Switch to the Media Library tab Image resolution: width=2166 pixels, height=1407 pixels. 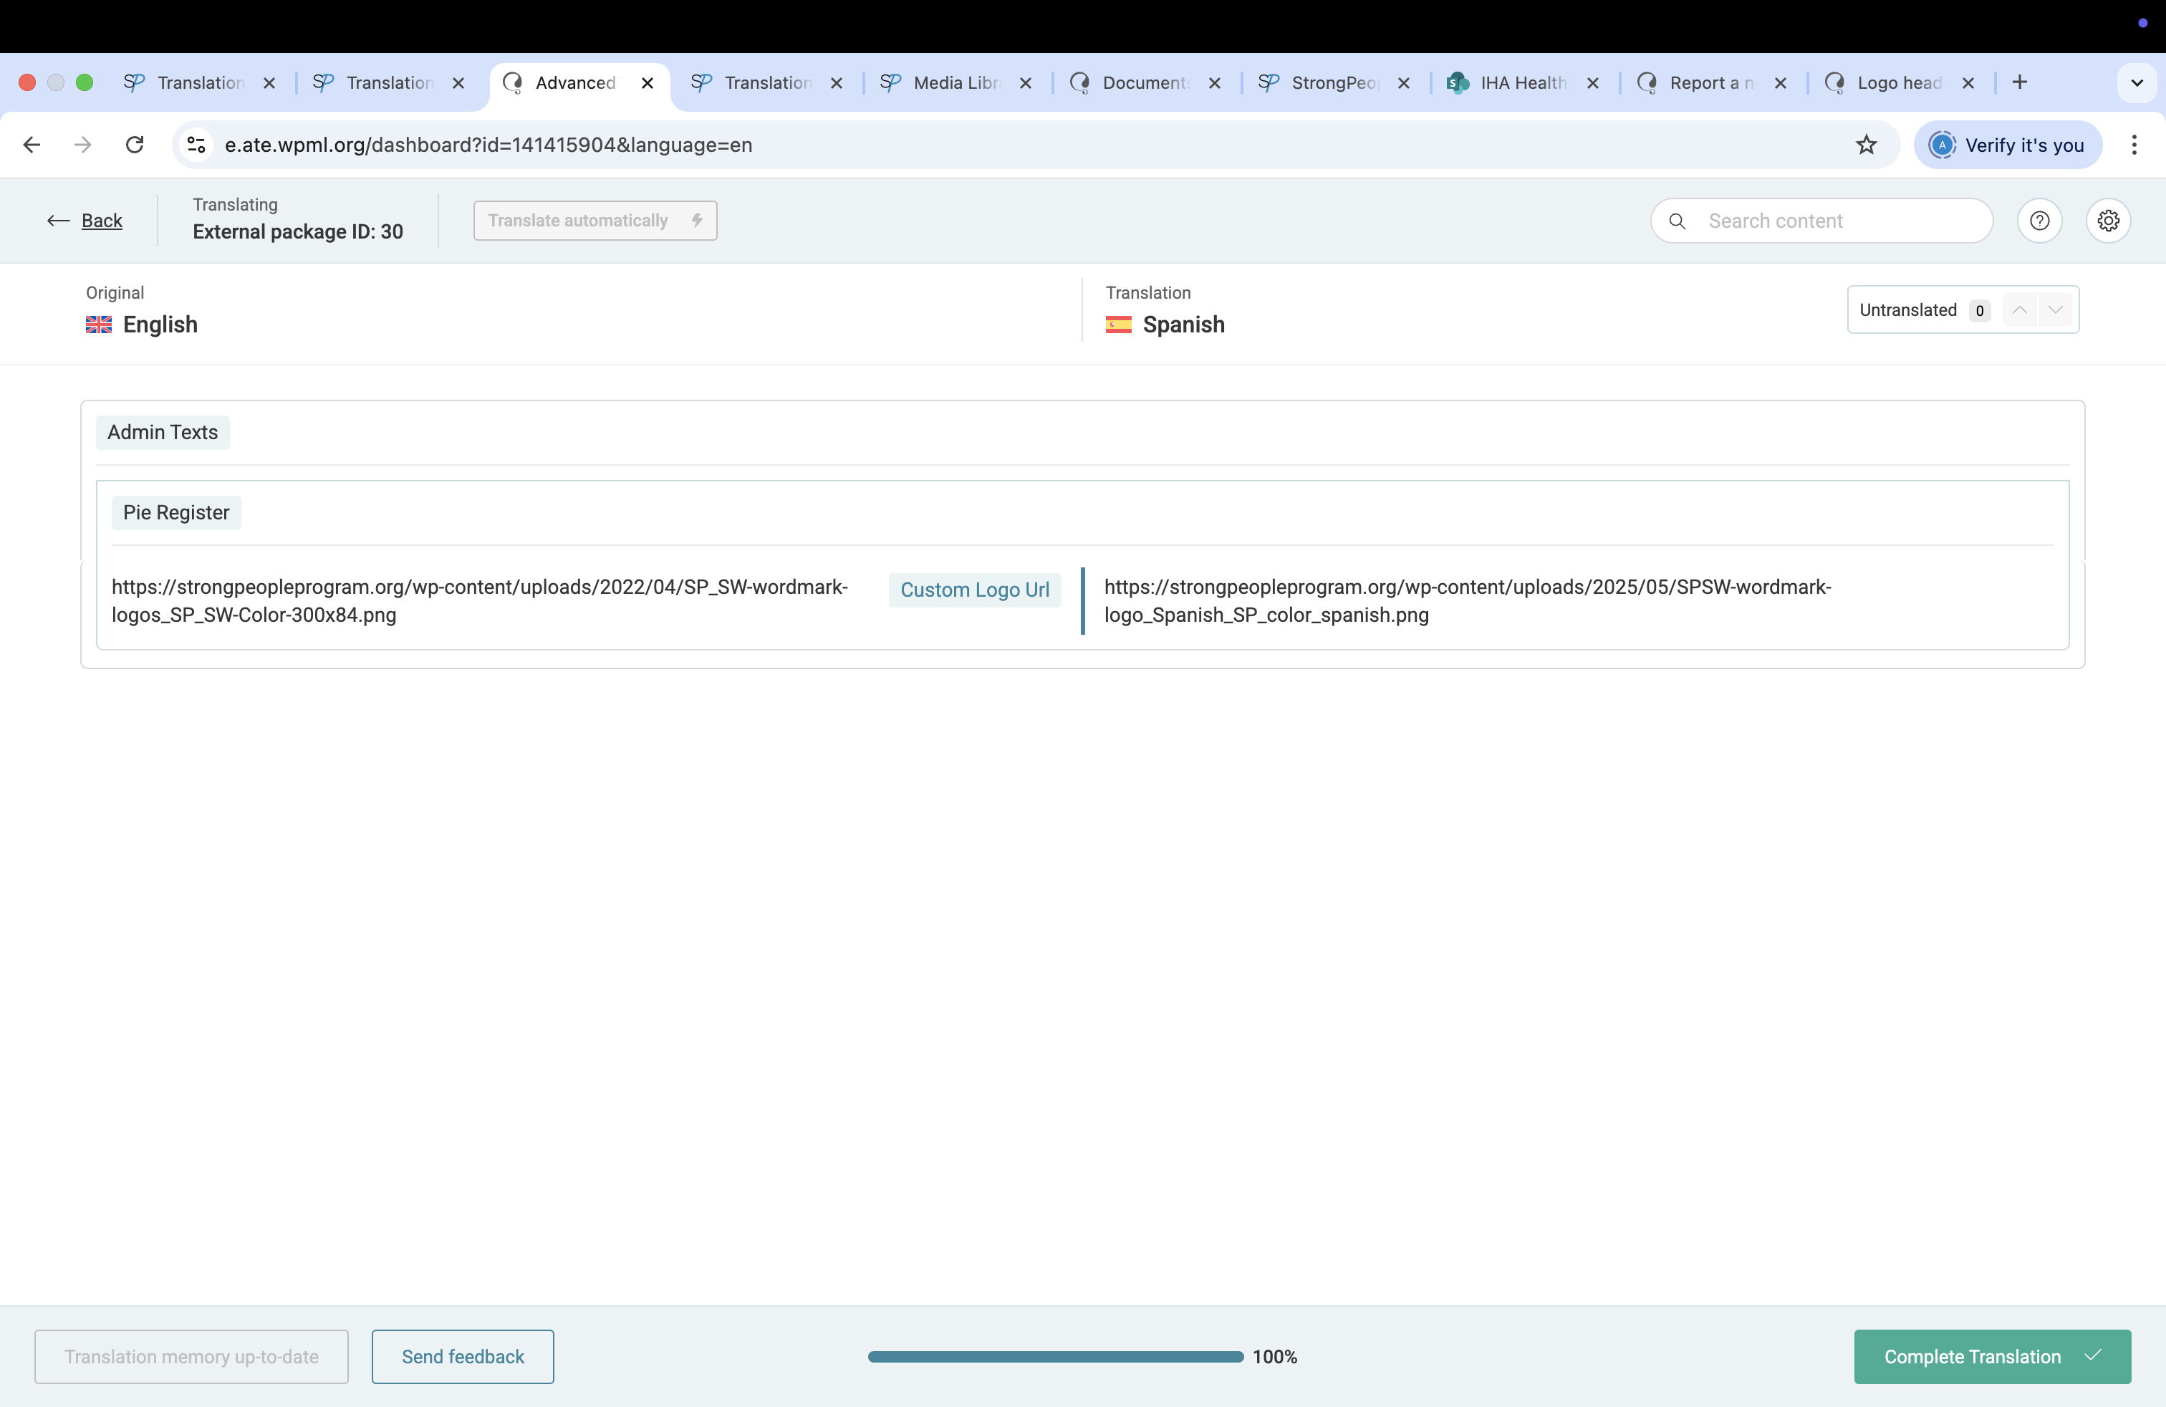[x=954, y=83]
